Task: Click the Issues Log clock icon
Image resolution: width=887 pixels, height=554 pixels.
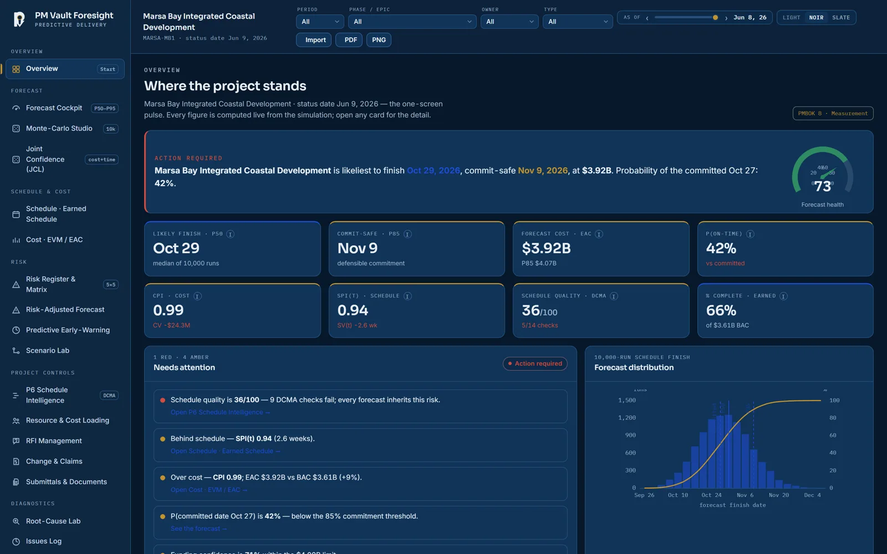Action: [16, 542]
